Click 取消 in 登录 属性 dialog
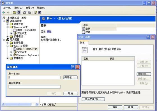The image size is (157, 111). [x=131, y=107]
